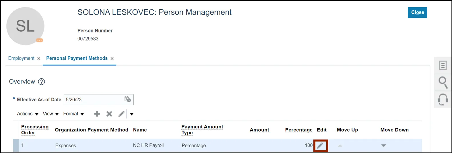The width and height of the screenshot is (452, 153).
Task: Open the Actions dropdown menu
Action: pyautogui.click(x=28, y=114)
